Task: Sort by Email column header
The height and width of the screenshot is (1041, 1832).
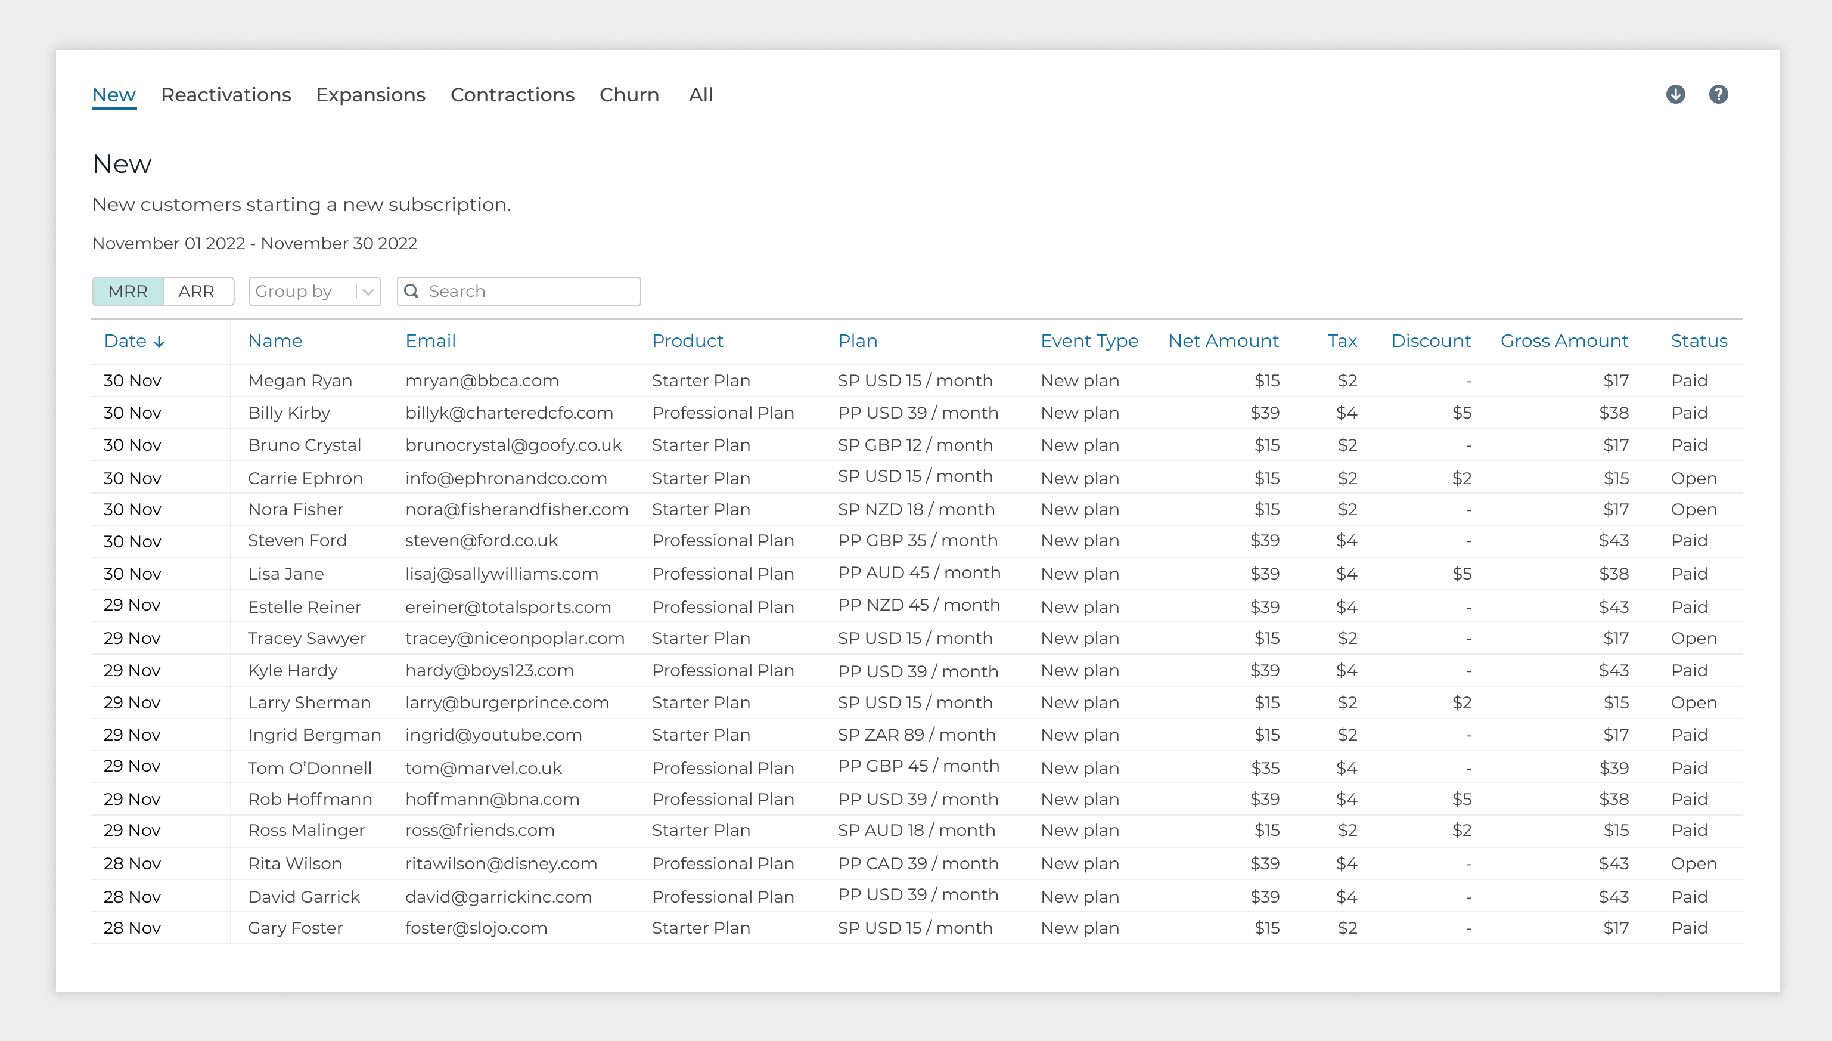Action: [x=430, y=341]
